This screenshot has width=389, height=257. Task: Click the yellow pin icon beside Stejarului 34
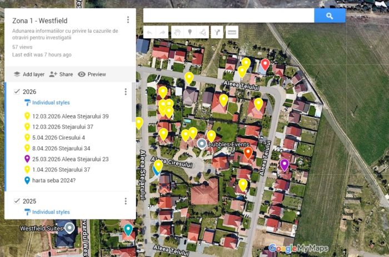(x=27, y=148)
